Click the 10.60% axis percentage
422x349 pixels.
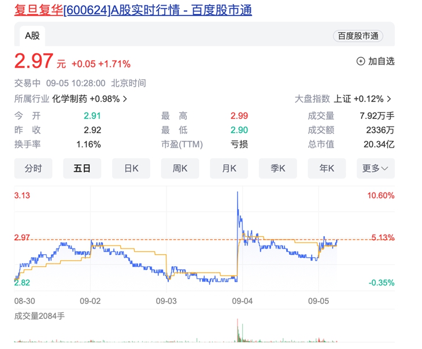click(381, 195)
